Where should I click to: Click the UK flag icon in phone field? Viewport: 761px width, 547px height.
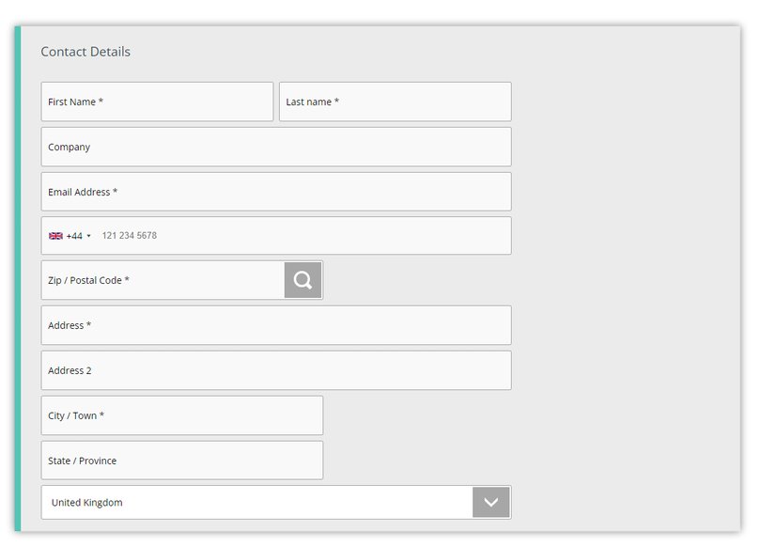coord(55,235)
